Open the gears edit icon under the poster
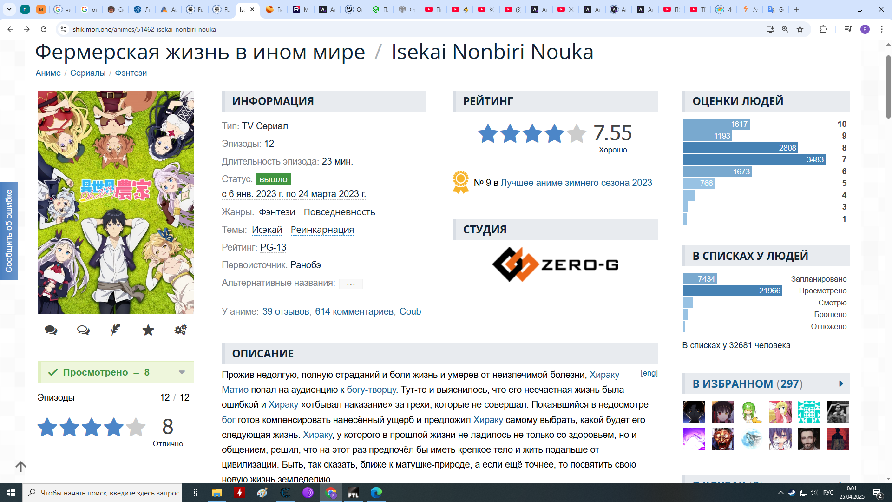This screenshot has width=892, height=502. tap(180, 330)
